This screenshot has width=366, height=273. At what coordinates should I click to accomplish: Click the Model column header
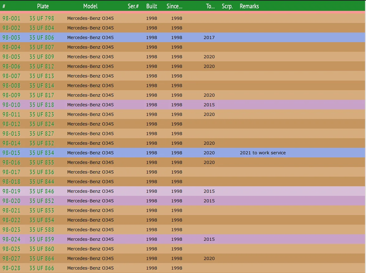[x=90, y=6]
